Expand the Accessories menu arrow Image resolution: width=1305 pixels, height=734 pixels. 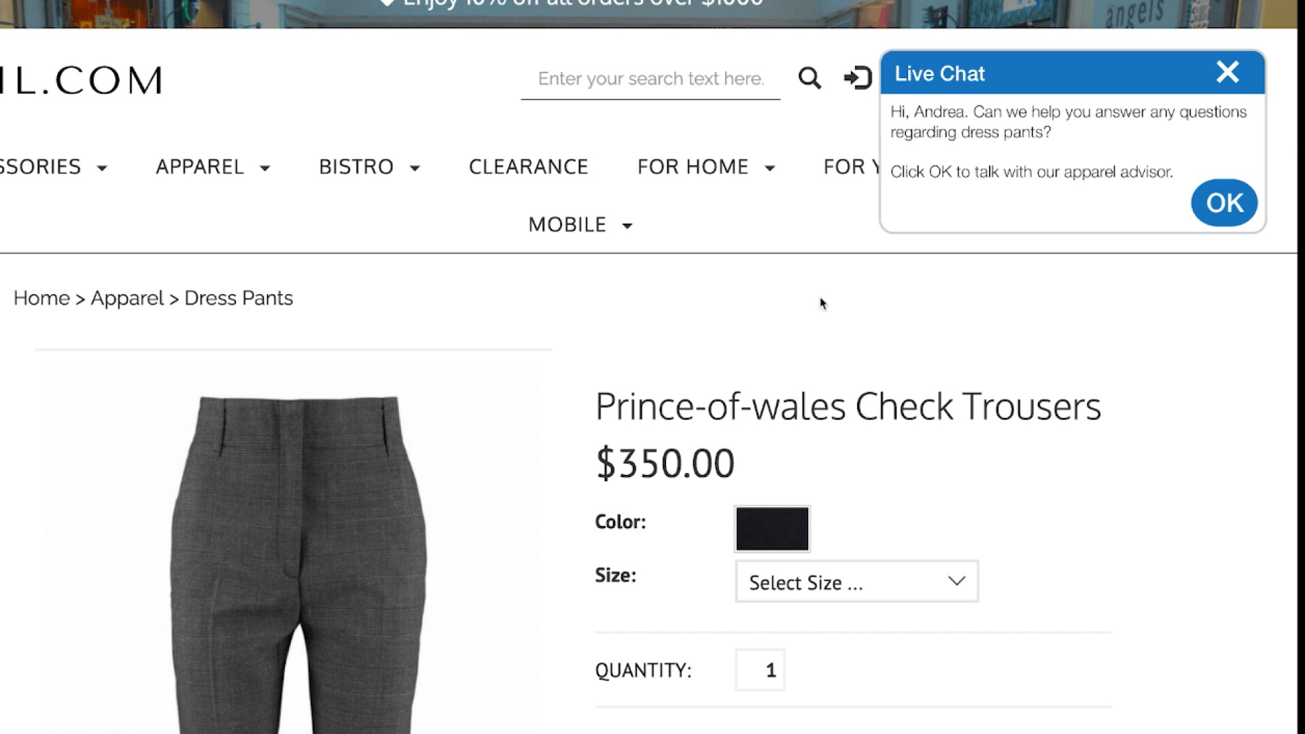[102, 168]
